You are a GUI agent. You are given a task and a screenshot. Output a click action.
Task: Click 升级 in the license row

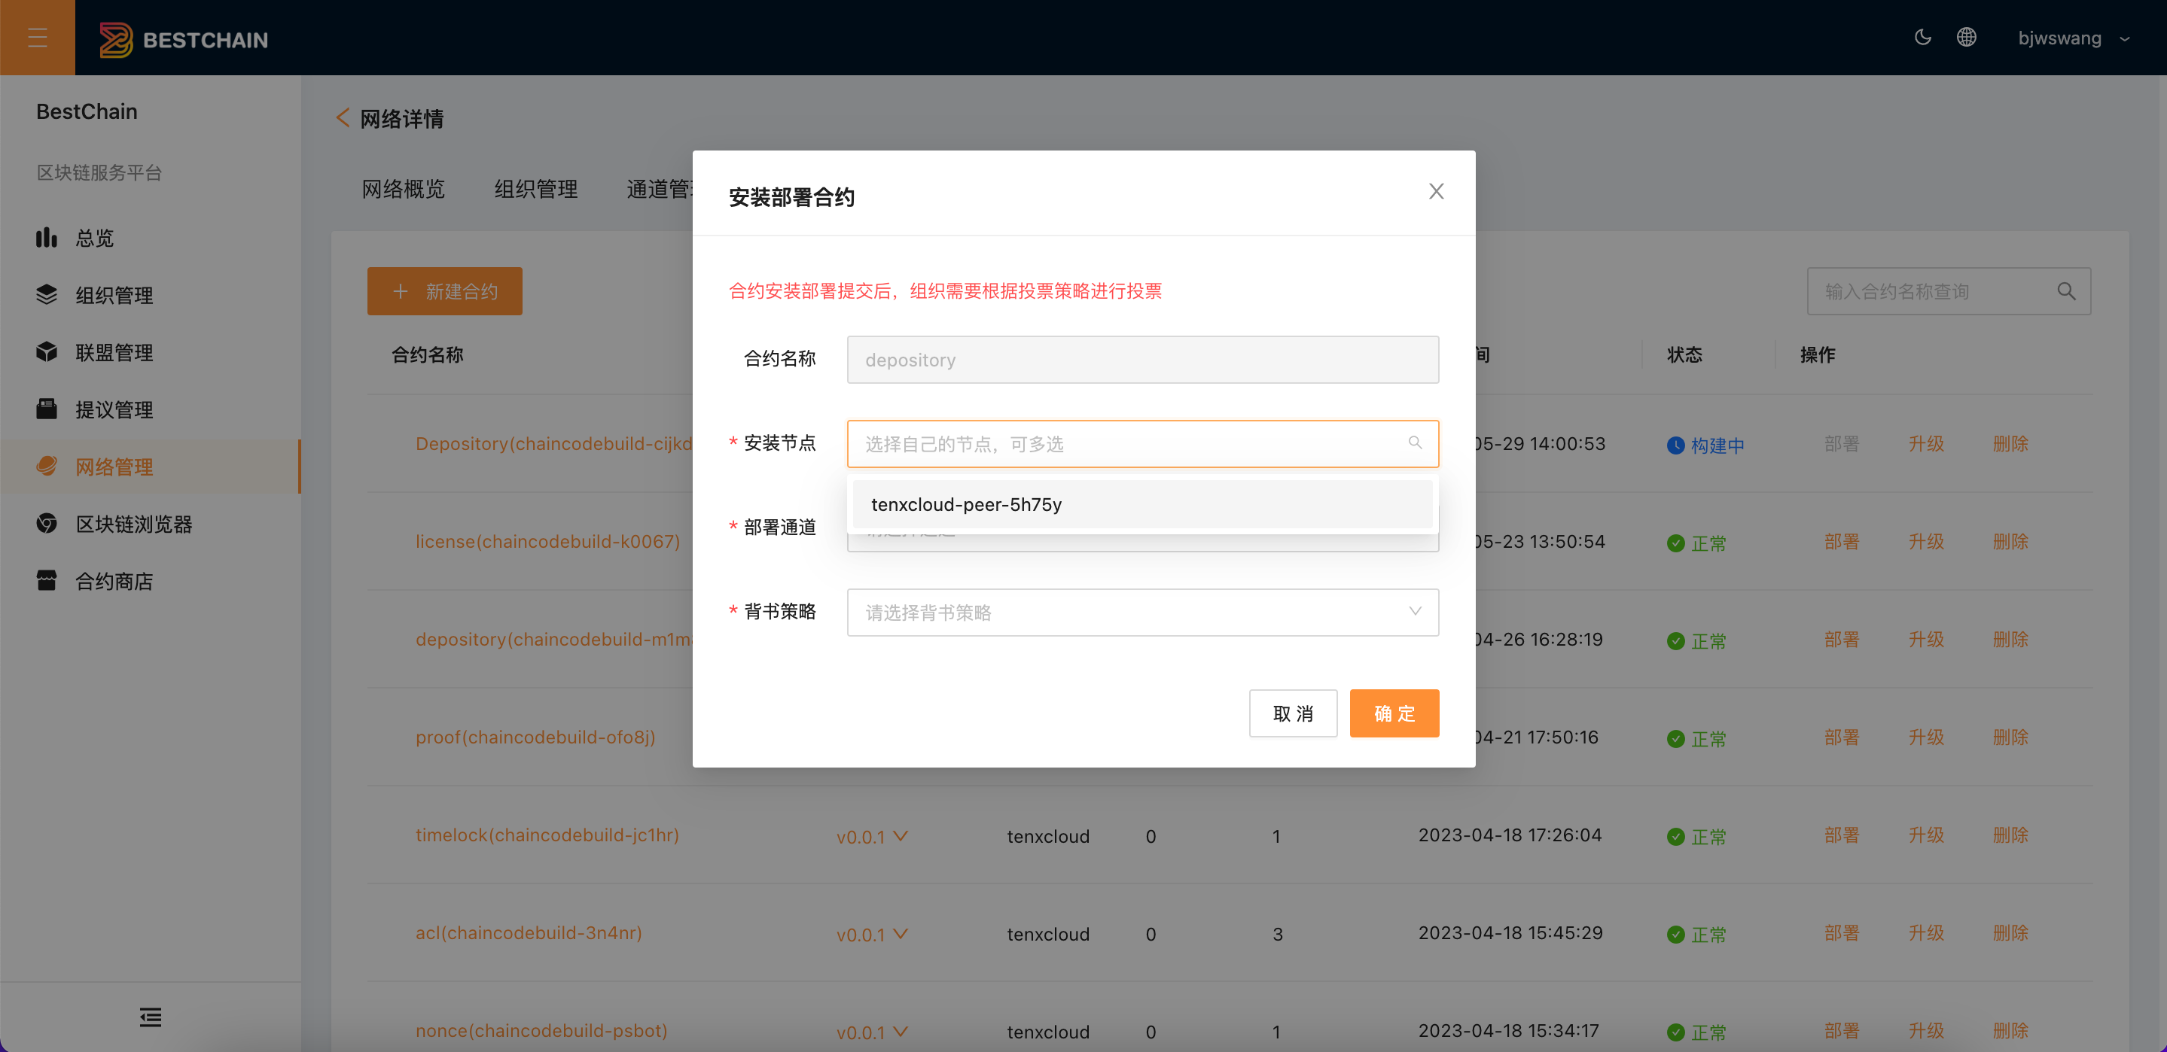click(x=1926, y=542)
